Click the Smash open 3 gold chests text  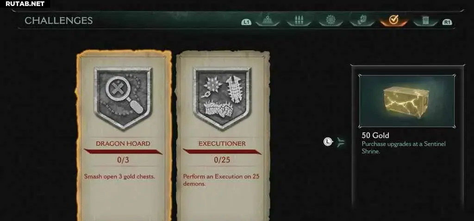[119, 176]
